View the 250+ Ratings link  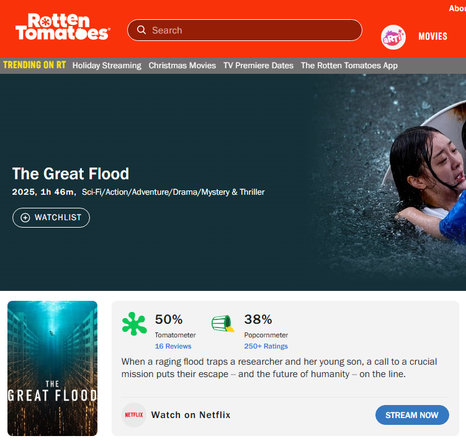[x=266, y=346]
